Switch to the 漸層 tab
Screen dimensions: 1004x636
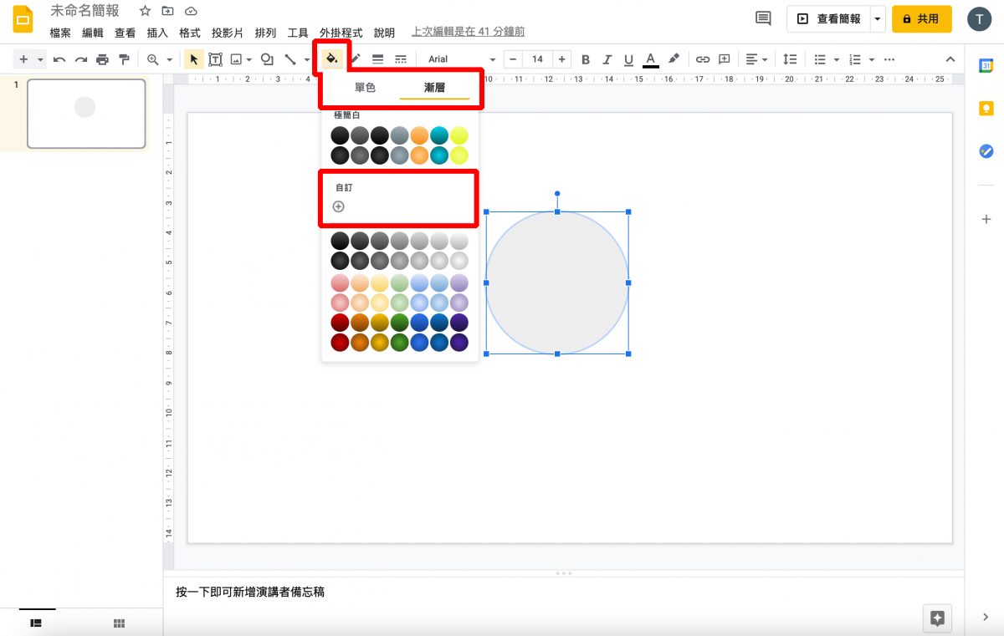coord(434,88)
